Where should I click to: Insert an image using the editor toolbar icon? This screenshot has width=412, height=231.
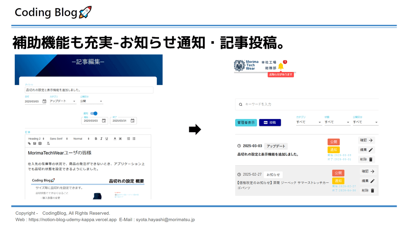pyautogui.click(x=35, y=143)
